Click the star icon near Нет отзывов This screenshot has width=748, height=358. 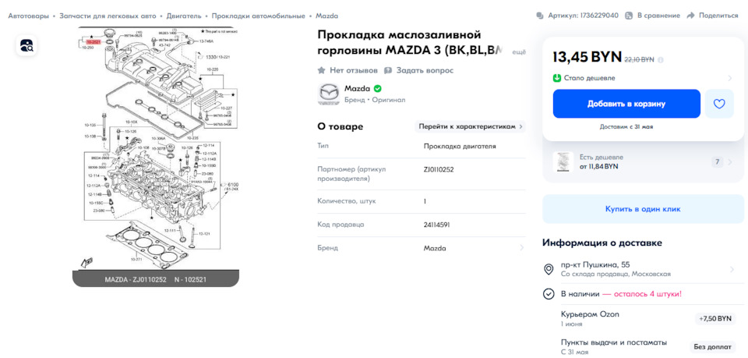click(x=322, y=70)
